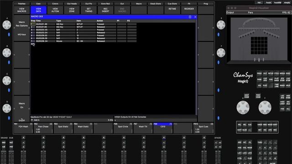Click the MQ Keys soft button
The image size is (292, 164).
pyautogui.click(x=21, y=35)
